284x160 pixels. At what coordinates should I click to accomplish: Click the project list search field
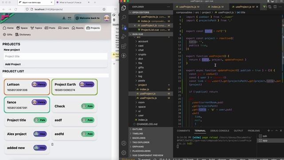pos(55,75)
